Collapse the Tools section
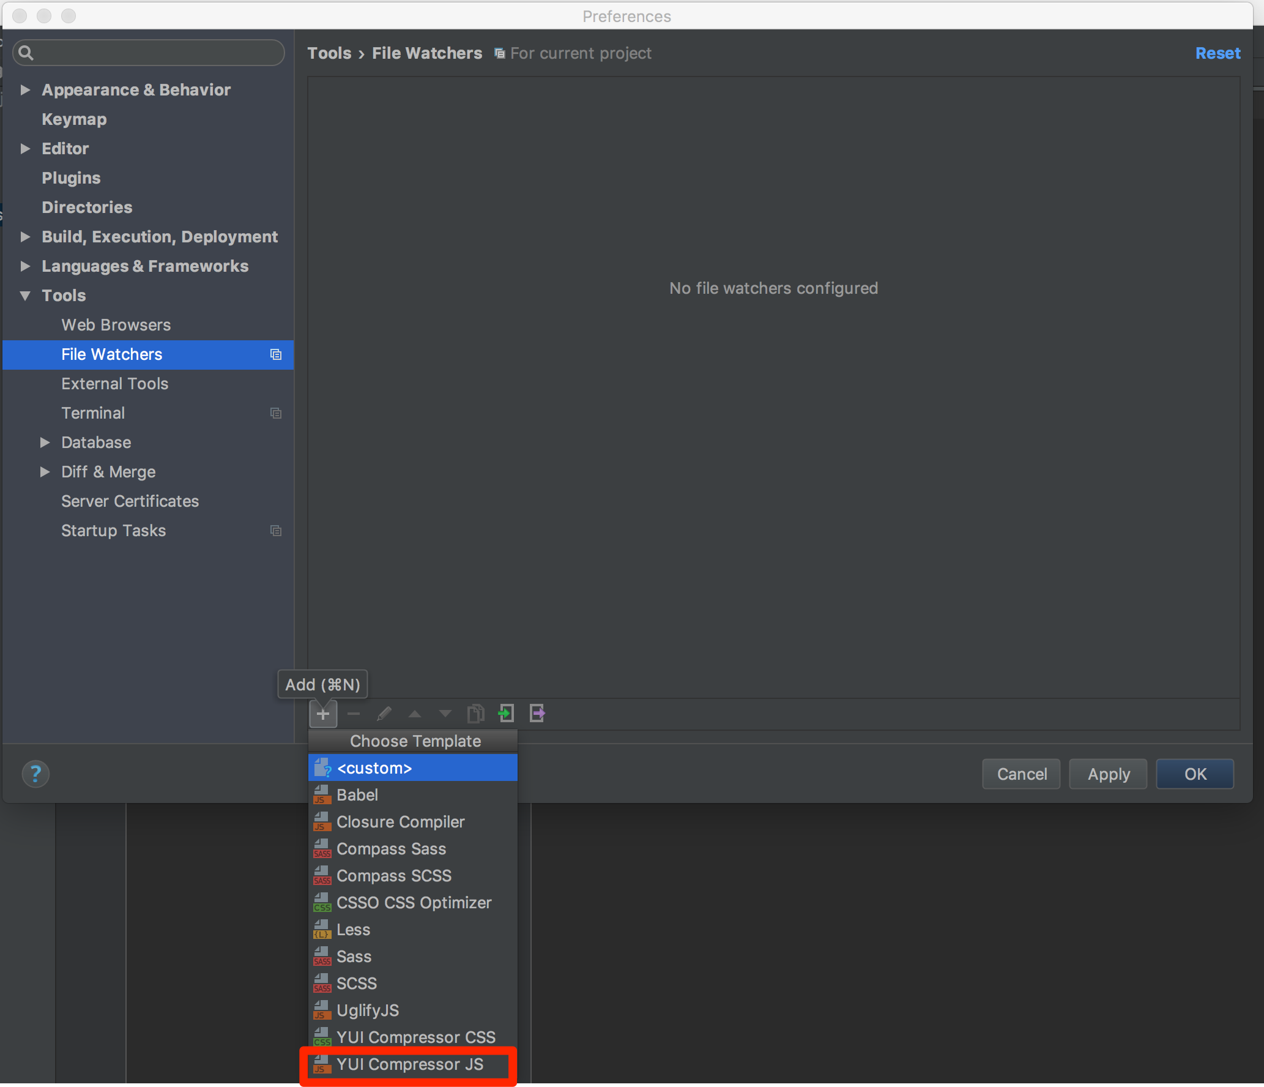Image resolution: width=1264 pixels, height=1087 pixels. click(x=25, y=296)
